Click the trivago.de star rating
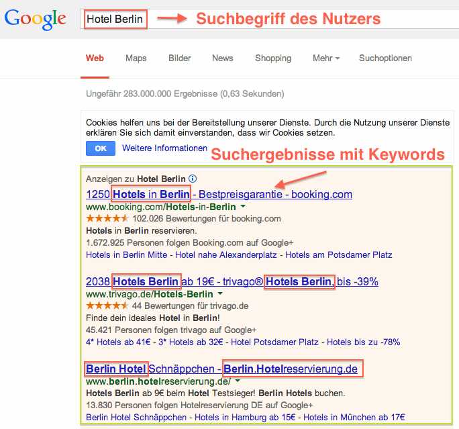The height and width of the screenshot is (429, 459). [x=107, y=305]
